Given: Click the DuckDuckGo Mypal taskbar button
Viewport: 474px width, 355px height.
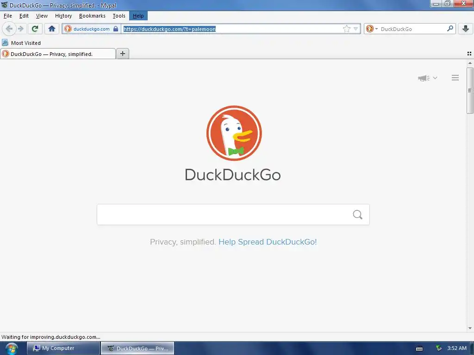Looking at the screenshot, I should pos(137,348).
